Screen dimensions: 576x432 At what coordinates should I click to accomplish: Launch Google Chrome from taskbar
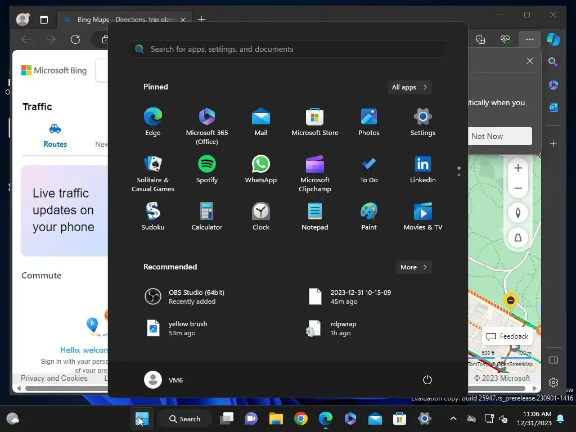pyautogui.click(x=301, y=418)
